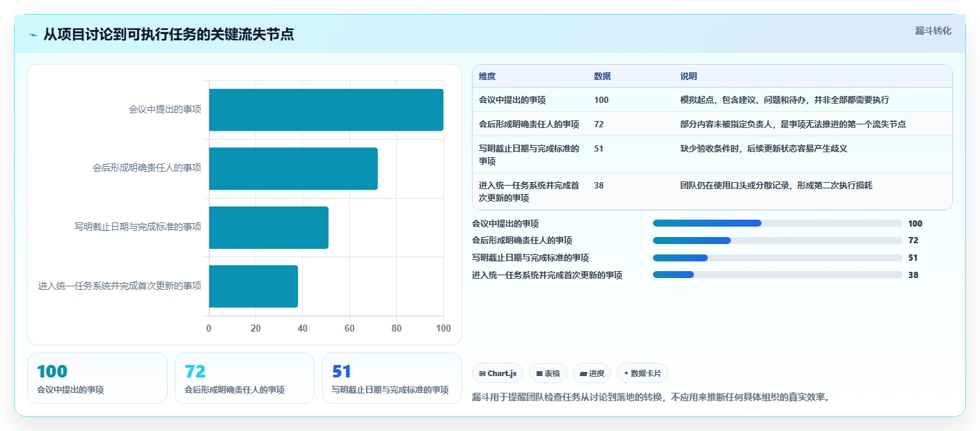Click the data card showing 100

coord(97,378)
